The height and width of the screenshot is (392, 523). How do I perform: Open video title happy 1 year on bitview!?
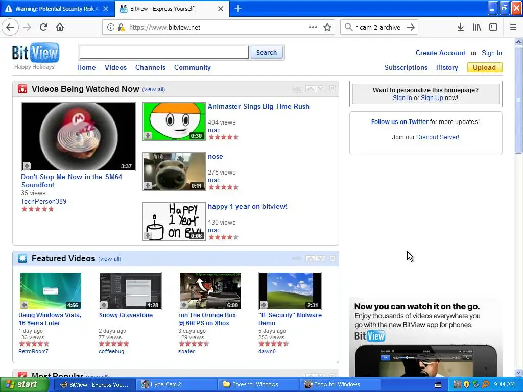(248, 206)
